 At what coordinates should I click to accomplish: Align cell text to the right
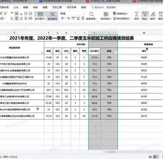[x=21, y=18]
